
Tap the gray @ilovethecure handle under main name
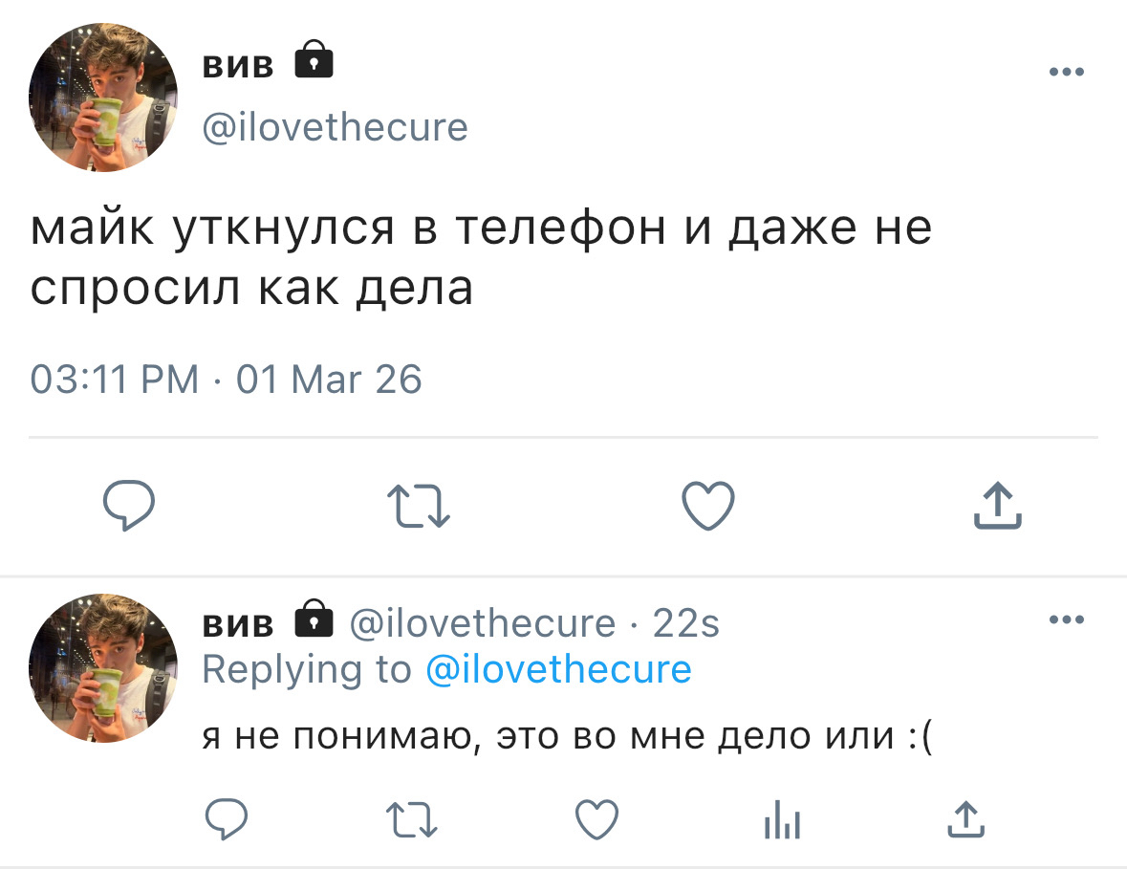335,128
